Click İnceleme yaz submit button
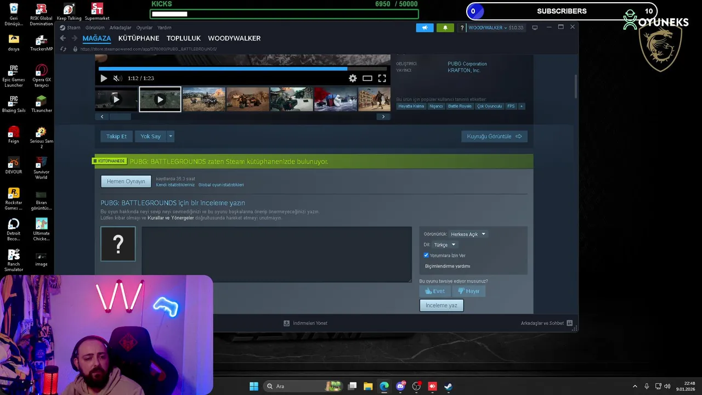 [x=441, y=306]
